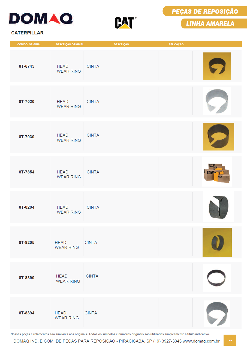Click the Aplicação column header
The image size is (247, 351).
[x=176, y=44]
